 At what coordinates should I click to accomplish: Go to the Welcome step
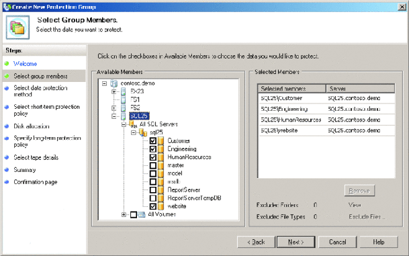point(25,64)
